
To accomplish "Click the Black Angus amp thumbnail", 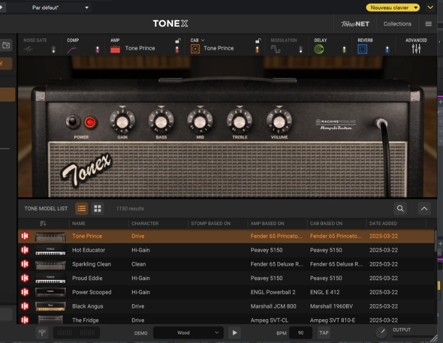I will click(x=50, y=306).
